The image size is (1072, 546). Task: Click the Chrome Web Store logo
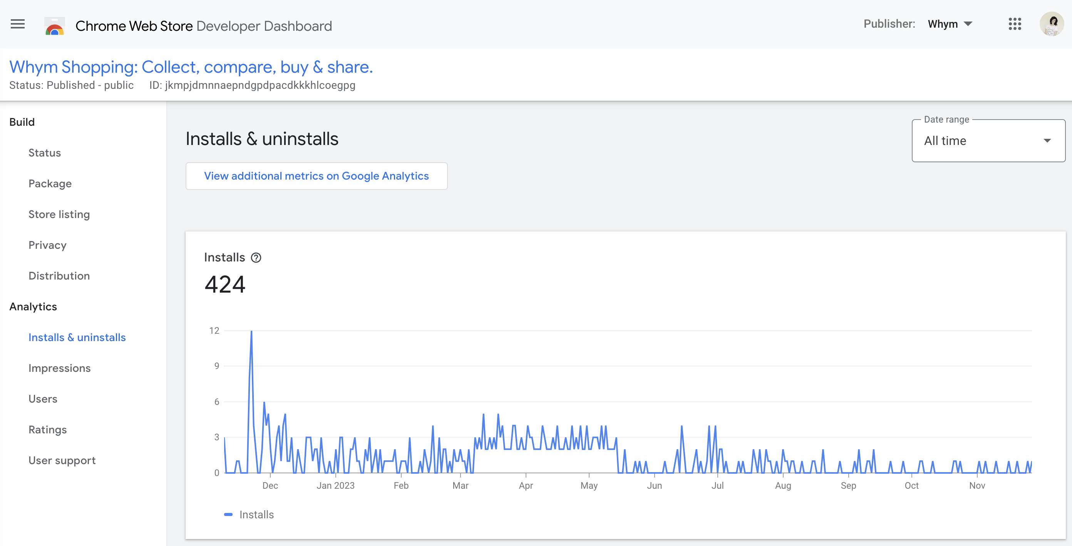click(x=55, y=26)
